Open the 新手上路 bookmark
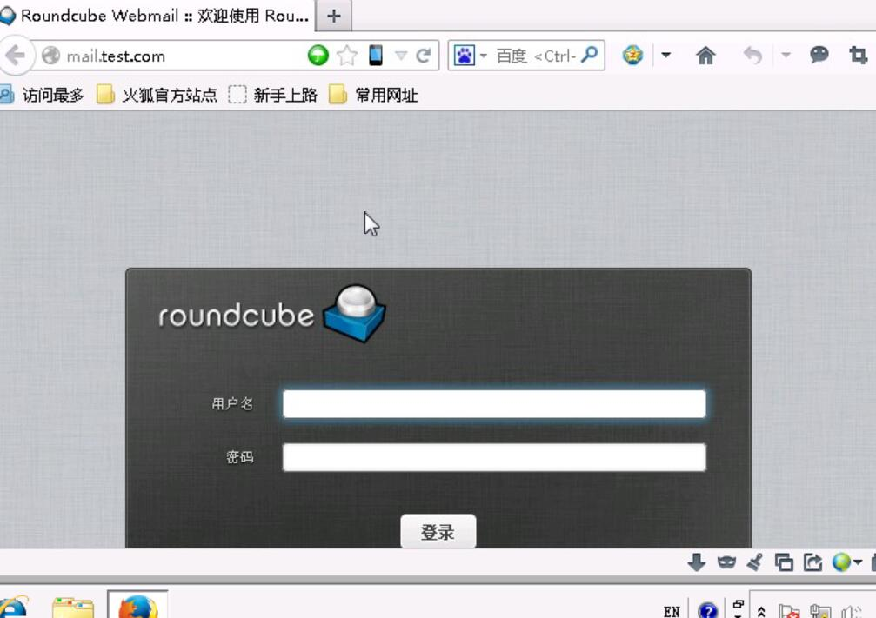This screenshot has height=618, width=876. point(272,95)
